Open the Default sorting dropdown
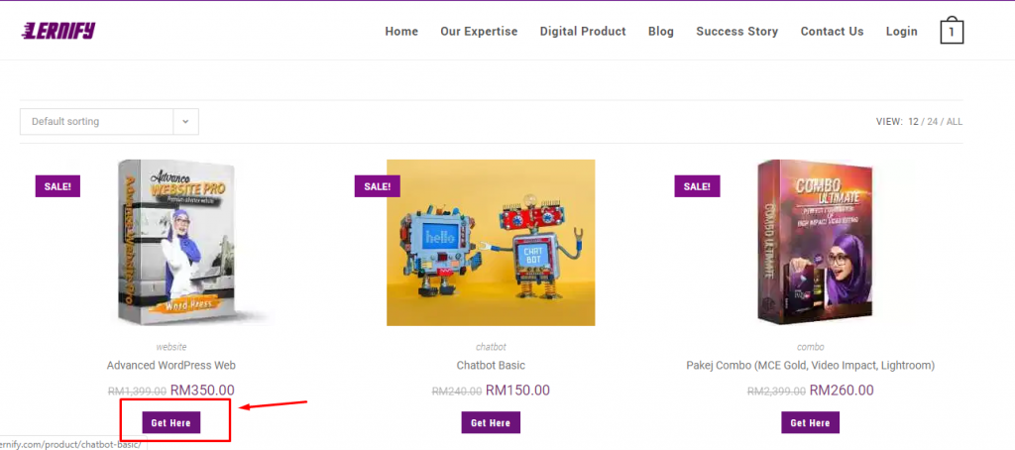This screenshot has height=450, width=1015. pyautogui.click(x=97, y=122)
